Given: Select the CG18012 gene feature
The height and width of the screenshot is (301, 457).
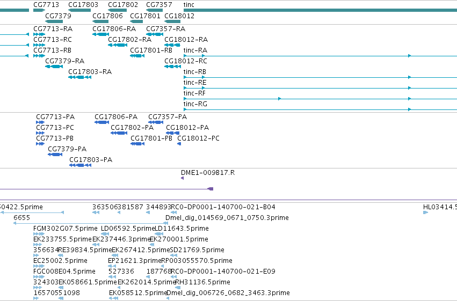Looking at the screenshot, I should coord(172,21).
